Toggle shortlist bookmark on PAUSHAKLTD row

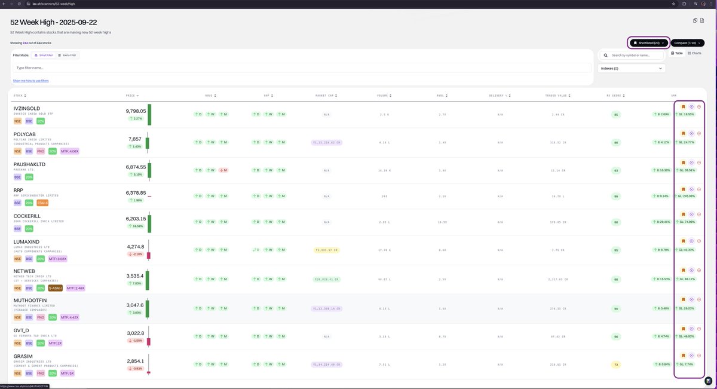tap(684, 162)
